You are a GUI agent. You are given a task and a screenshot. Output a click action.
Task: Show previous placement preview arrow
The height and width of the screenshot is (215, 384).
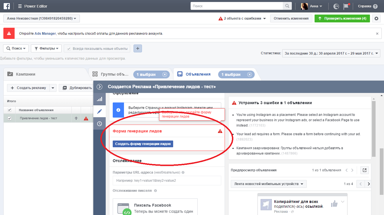click(x=361, y=184)
